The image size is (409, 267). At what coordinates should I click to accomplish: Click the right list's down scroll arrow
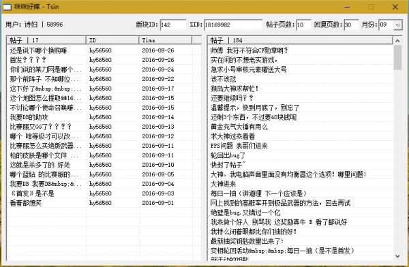397,256
